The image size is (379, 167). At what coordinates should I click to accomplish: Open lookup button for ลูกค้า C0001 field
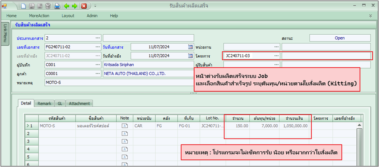click(x=97, y=73)
